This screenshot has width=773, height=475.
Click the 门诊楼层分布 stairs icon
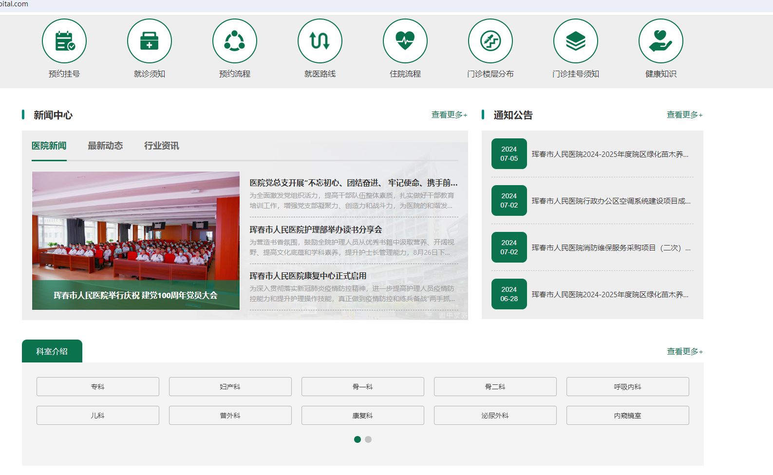coord(490,41)
